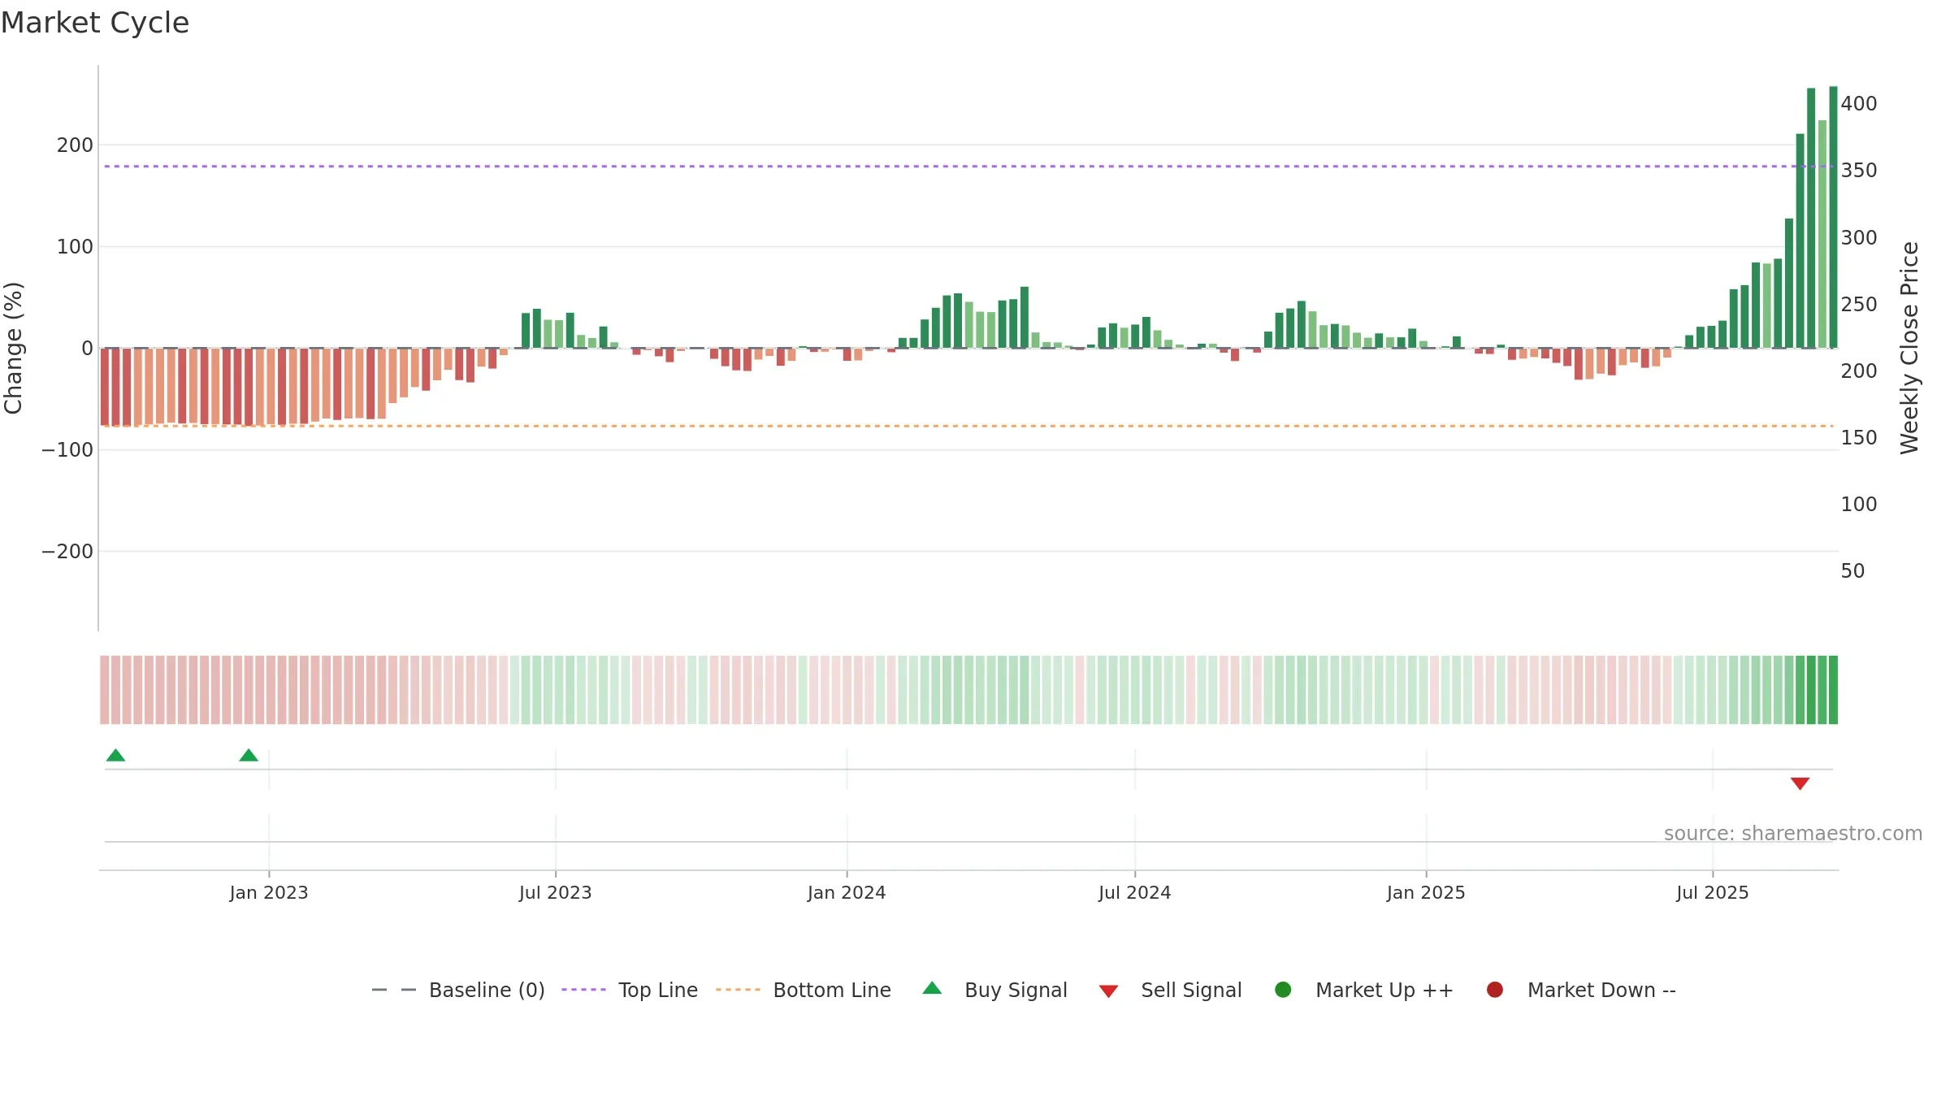
Task: Click the Jan 2023 x-axis label
Action: (269, 893)
